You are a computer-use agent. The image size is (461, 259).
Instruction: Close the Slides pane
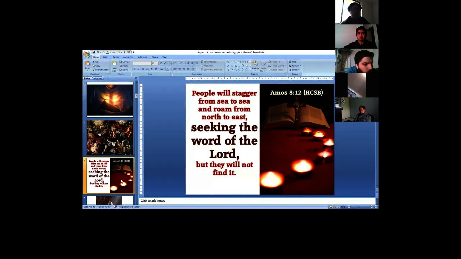[x=136, y=78]
